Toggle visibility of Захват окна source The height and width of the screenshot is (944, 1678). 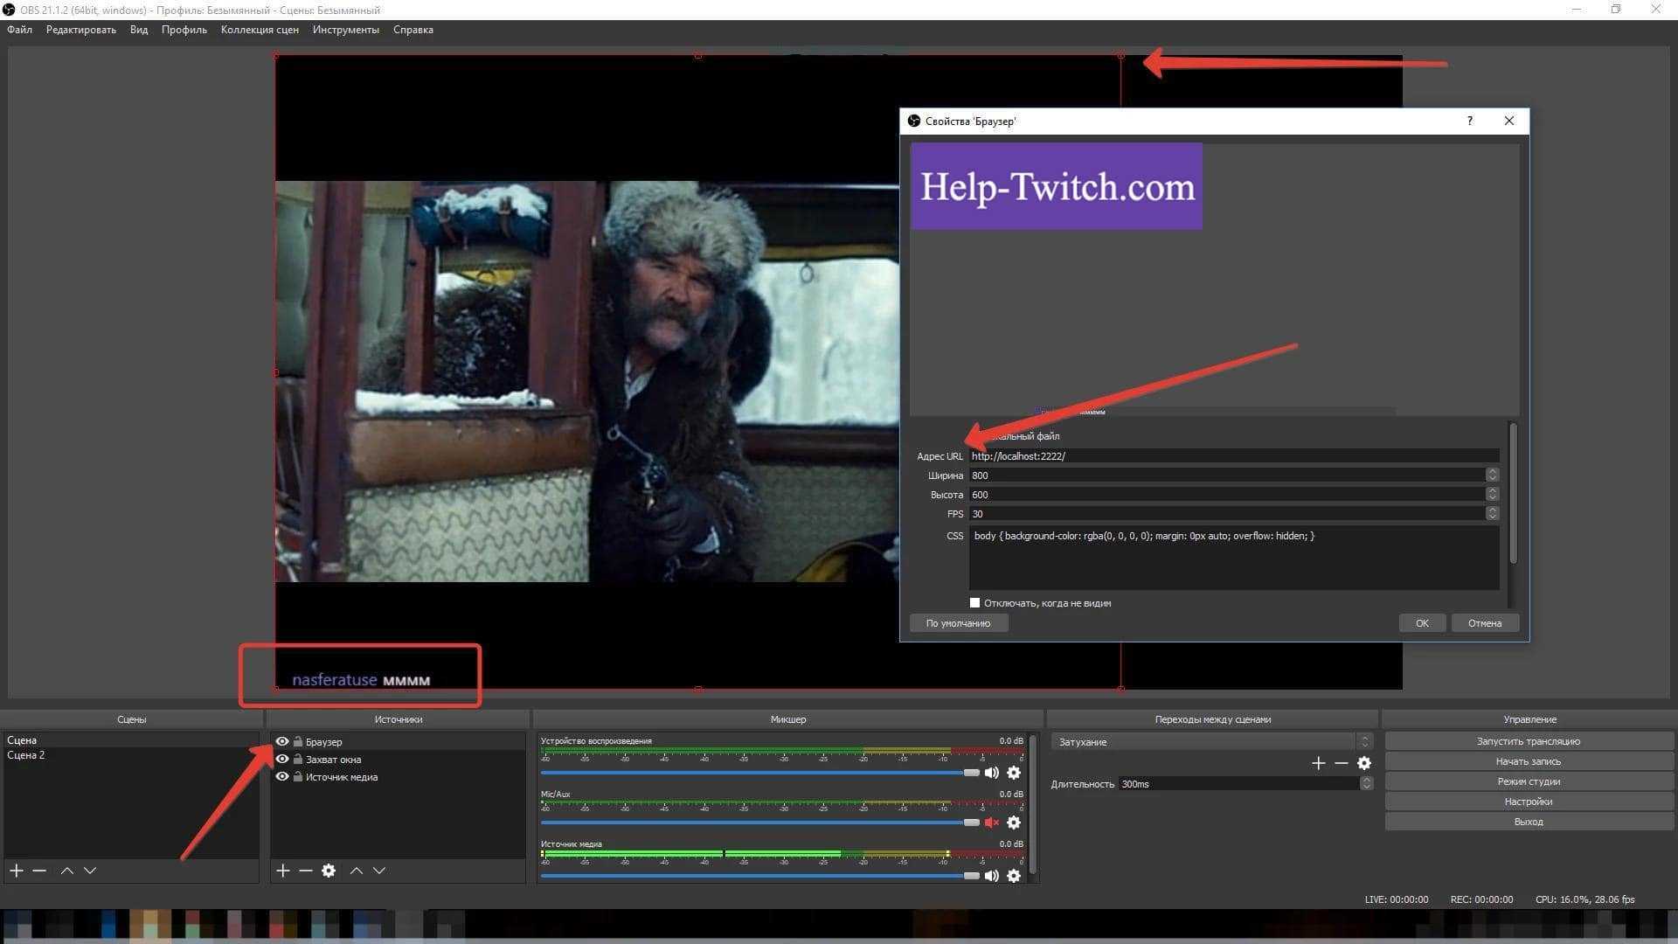click(x=282, y=759)
